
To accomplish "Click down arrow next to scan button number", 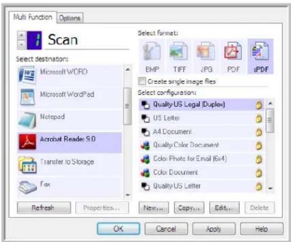I will (22, 45).
